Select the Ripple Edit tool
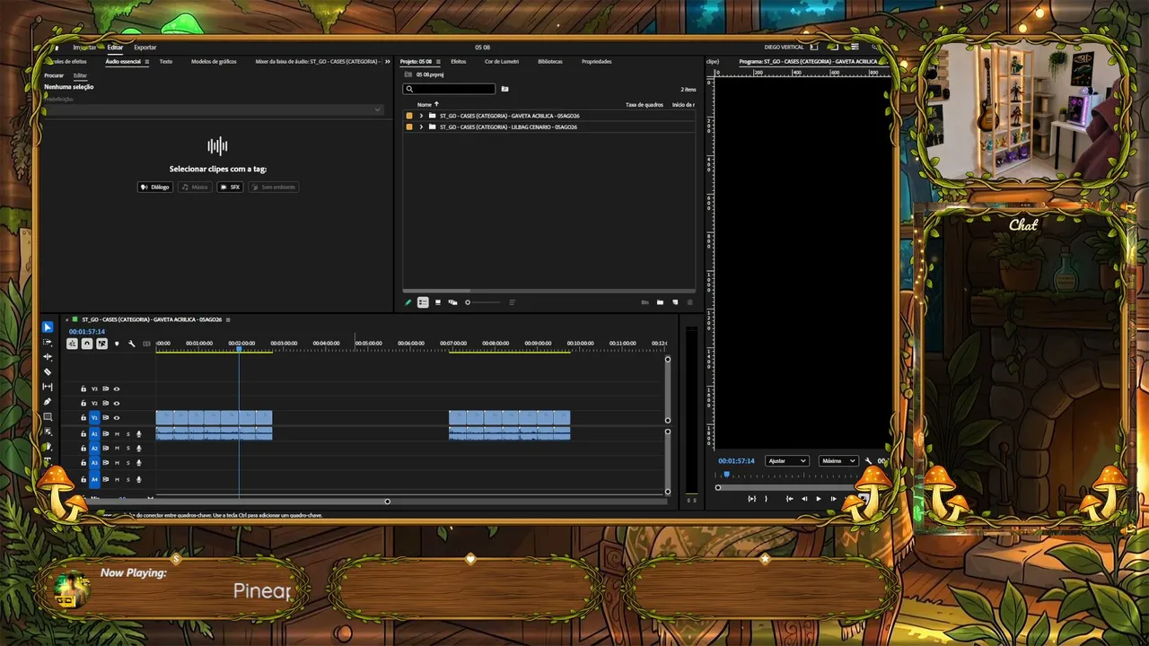Screen dimensions: 1149x646 (x=48, y=357)
